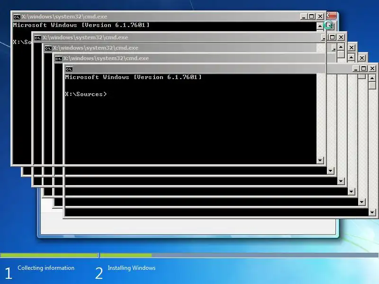Click the scroll-up arrow of the first cmd window
The image size is (379, 284).
pos(320,26)
